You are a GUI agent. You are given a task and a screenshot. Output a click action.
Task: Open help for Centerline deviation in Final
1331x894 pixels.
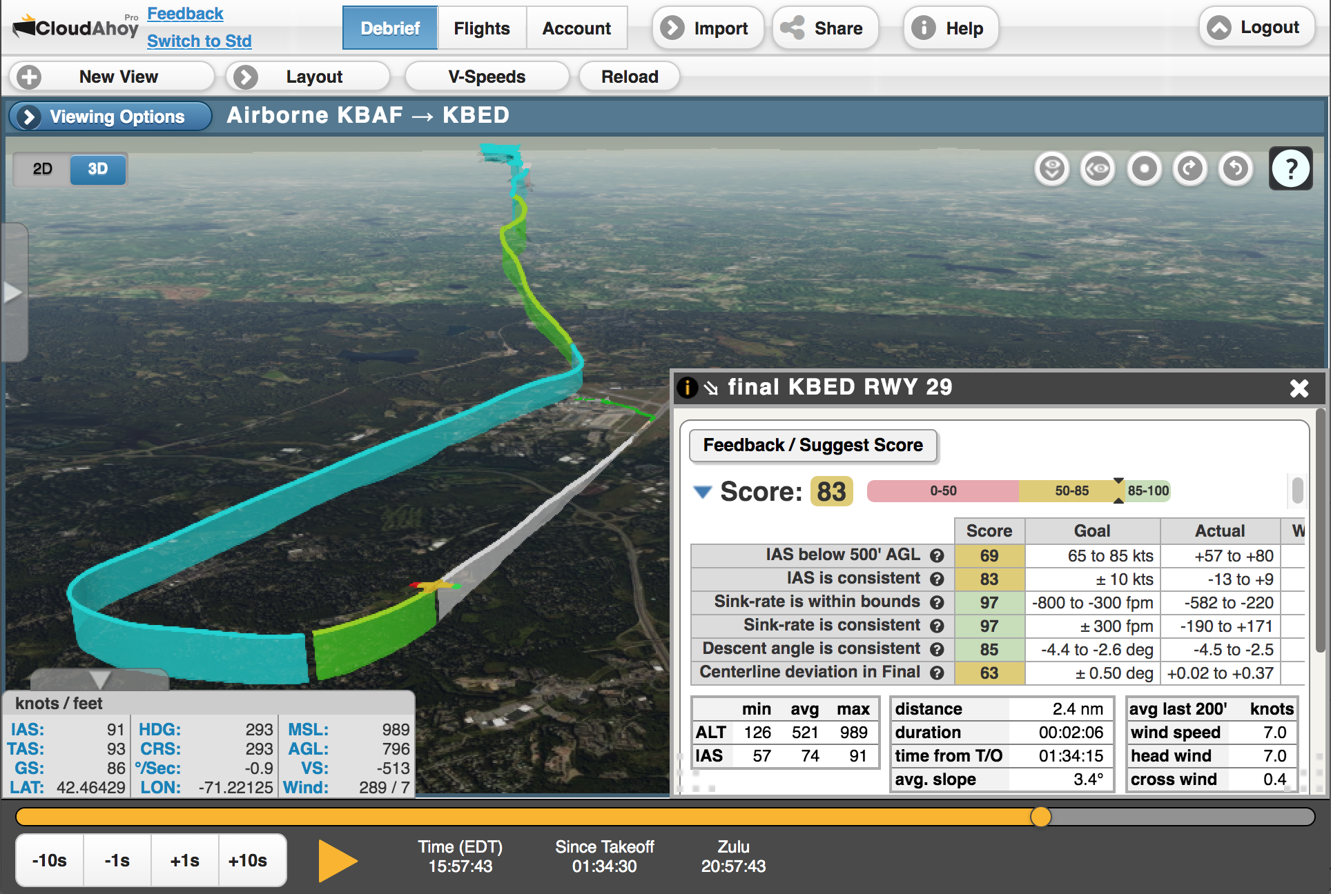pos(937,673)
